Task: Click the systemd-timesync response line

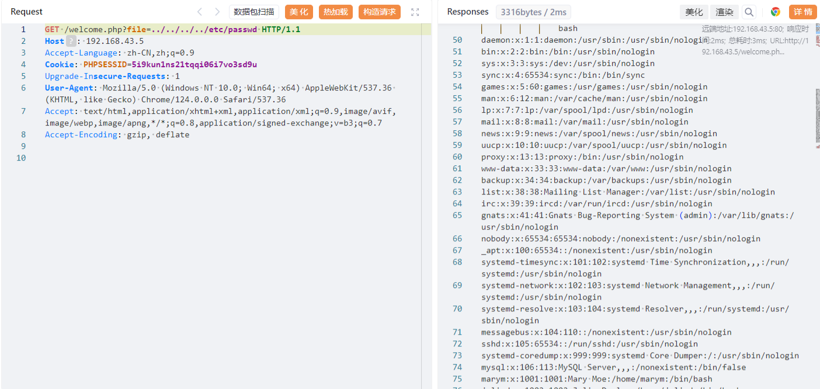Action: pyautogui.click(x=635, y=268)
